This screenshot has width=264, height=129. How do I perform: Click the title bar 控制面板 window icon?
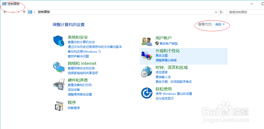[4, 4]
